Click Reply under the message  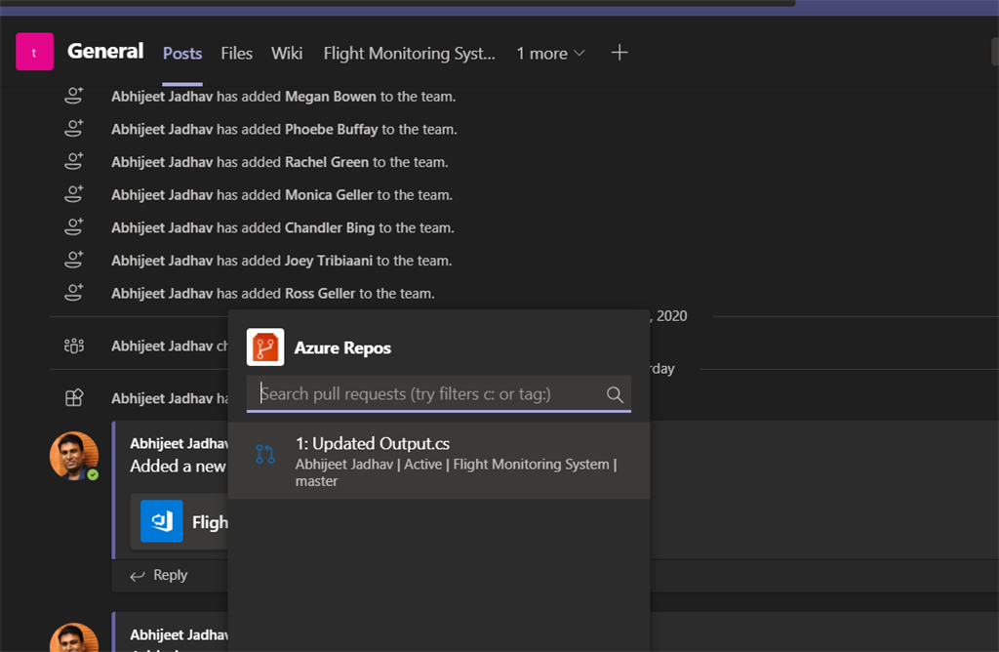(x=159, y=575)
